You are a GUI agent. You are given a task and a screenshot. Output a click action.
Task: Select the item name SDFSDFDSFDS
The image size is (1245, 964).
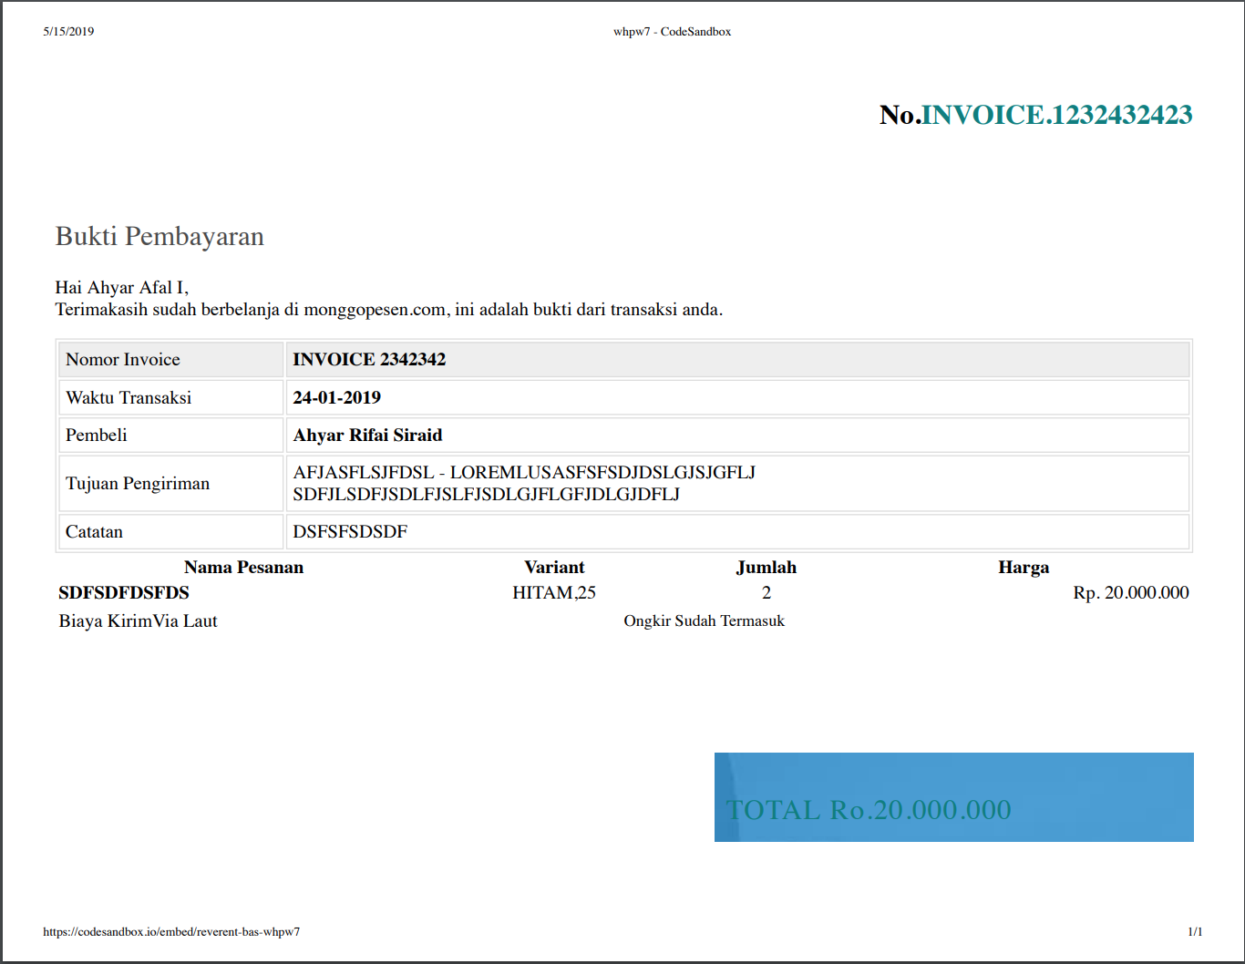point(124,592)
